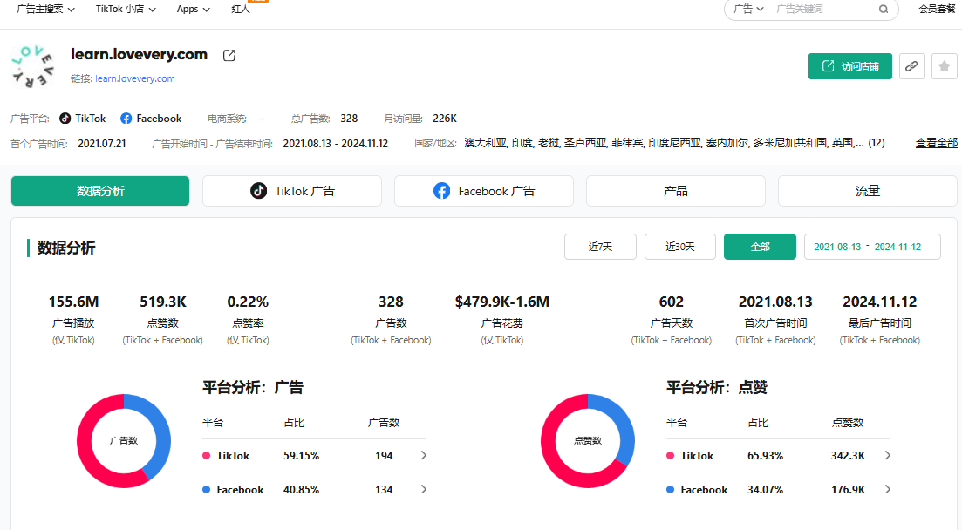Open the learn.lovevery.com hyperlink
The image size is (962, 530).
tap(135, 78)
